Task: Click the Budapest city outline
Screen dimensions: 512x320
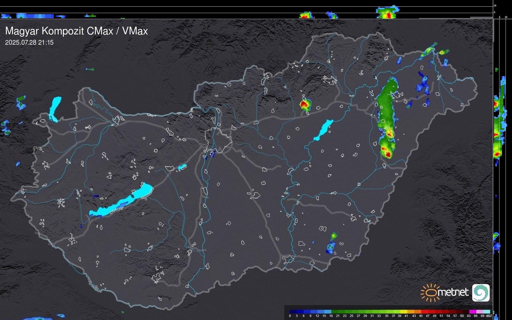Action: tap(218, 140)
